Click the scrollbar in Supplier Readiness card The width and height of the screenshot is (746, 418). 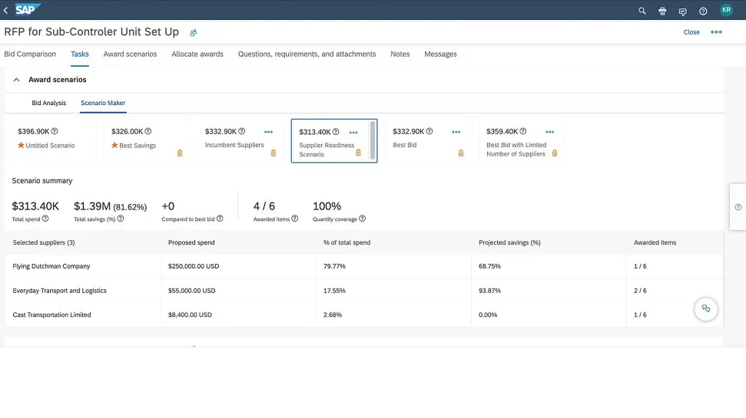tap(373, 140)
